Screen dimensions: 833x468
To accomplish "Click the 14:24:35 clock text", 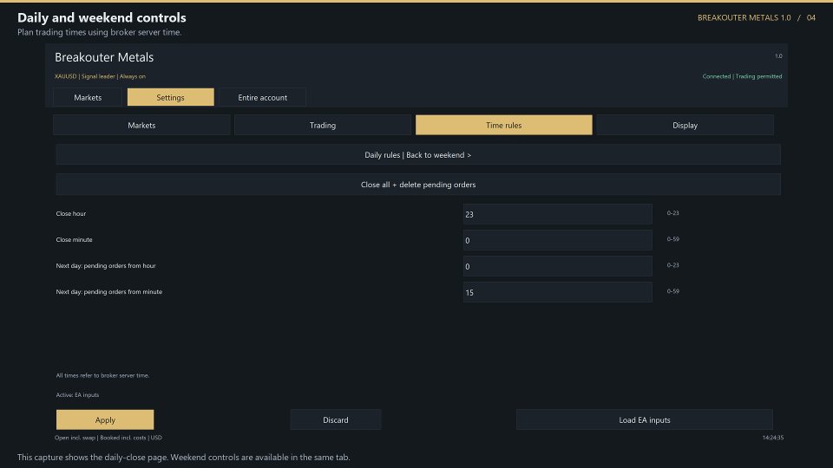I will click(x=772, y=438).
